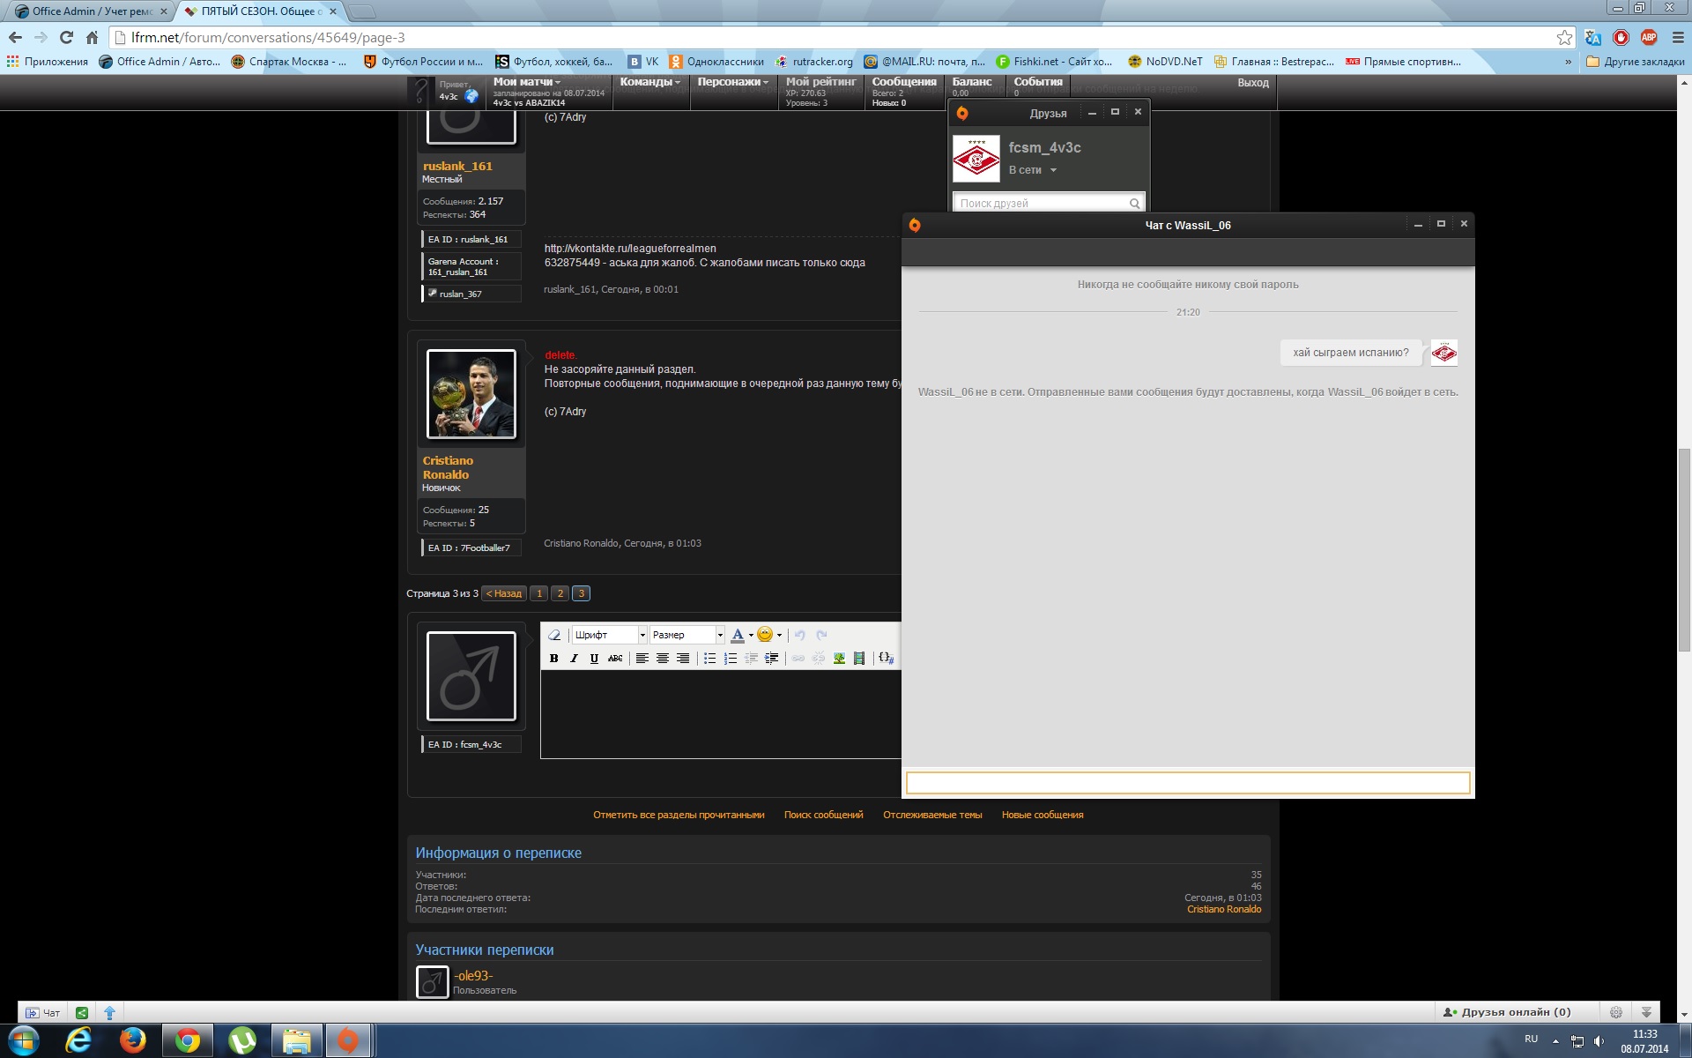
Task: Click the chat message input field
Action: click(x=1187, y=782)
